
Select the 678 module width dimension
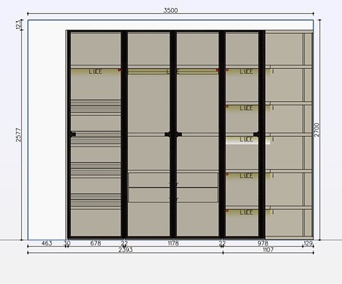pyautogui.click(x=96, y=243)
